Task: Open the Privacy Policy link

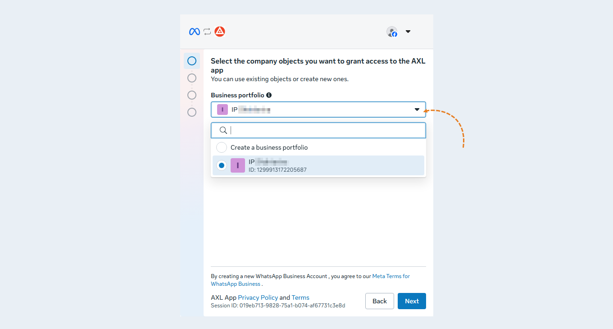Action: click(258, 297)
